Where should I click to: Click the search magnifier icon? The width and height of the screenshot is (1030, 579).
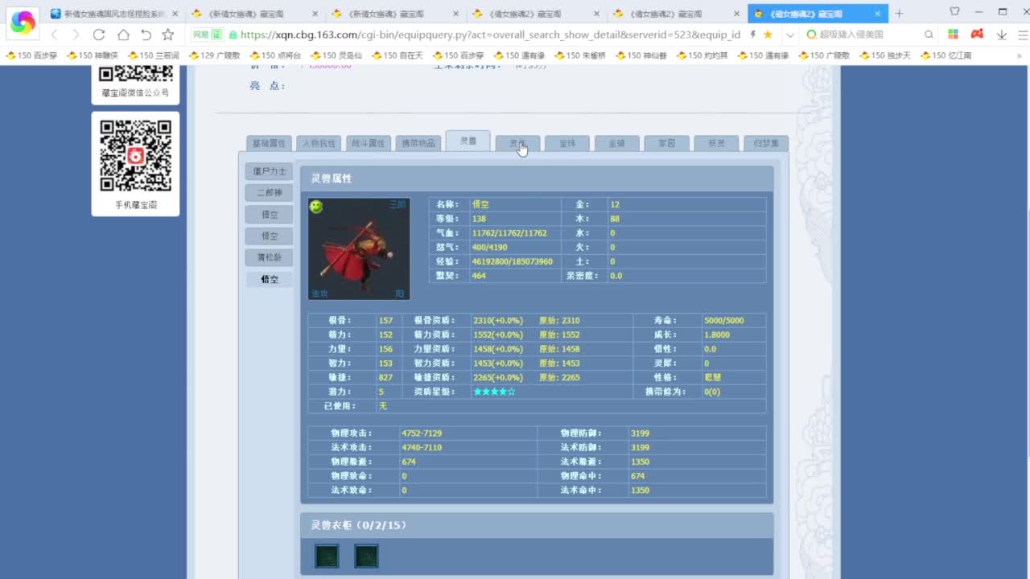(929, 35)
